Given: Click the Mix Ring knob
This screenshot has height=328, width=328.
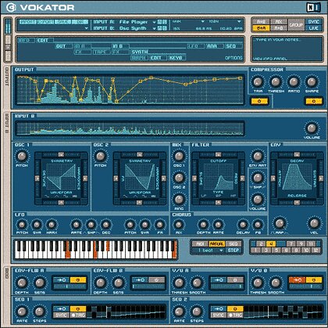Looking at the screenshot, I should click(179, 200).
